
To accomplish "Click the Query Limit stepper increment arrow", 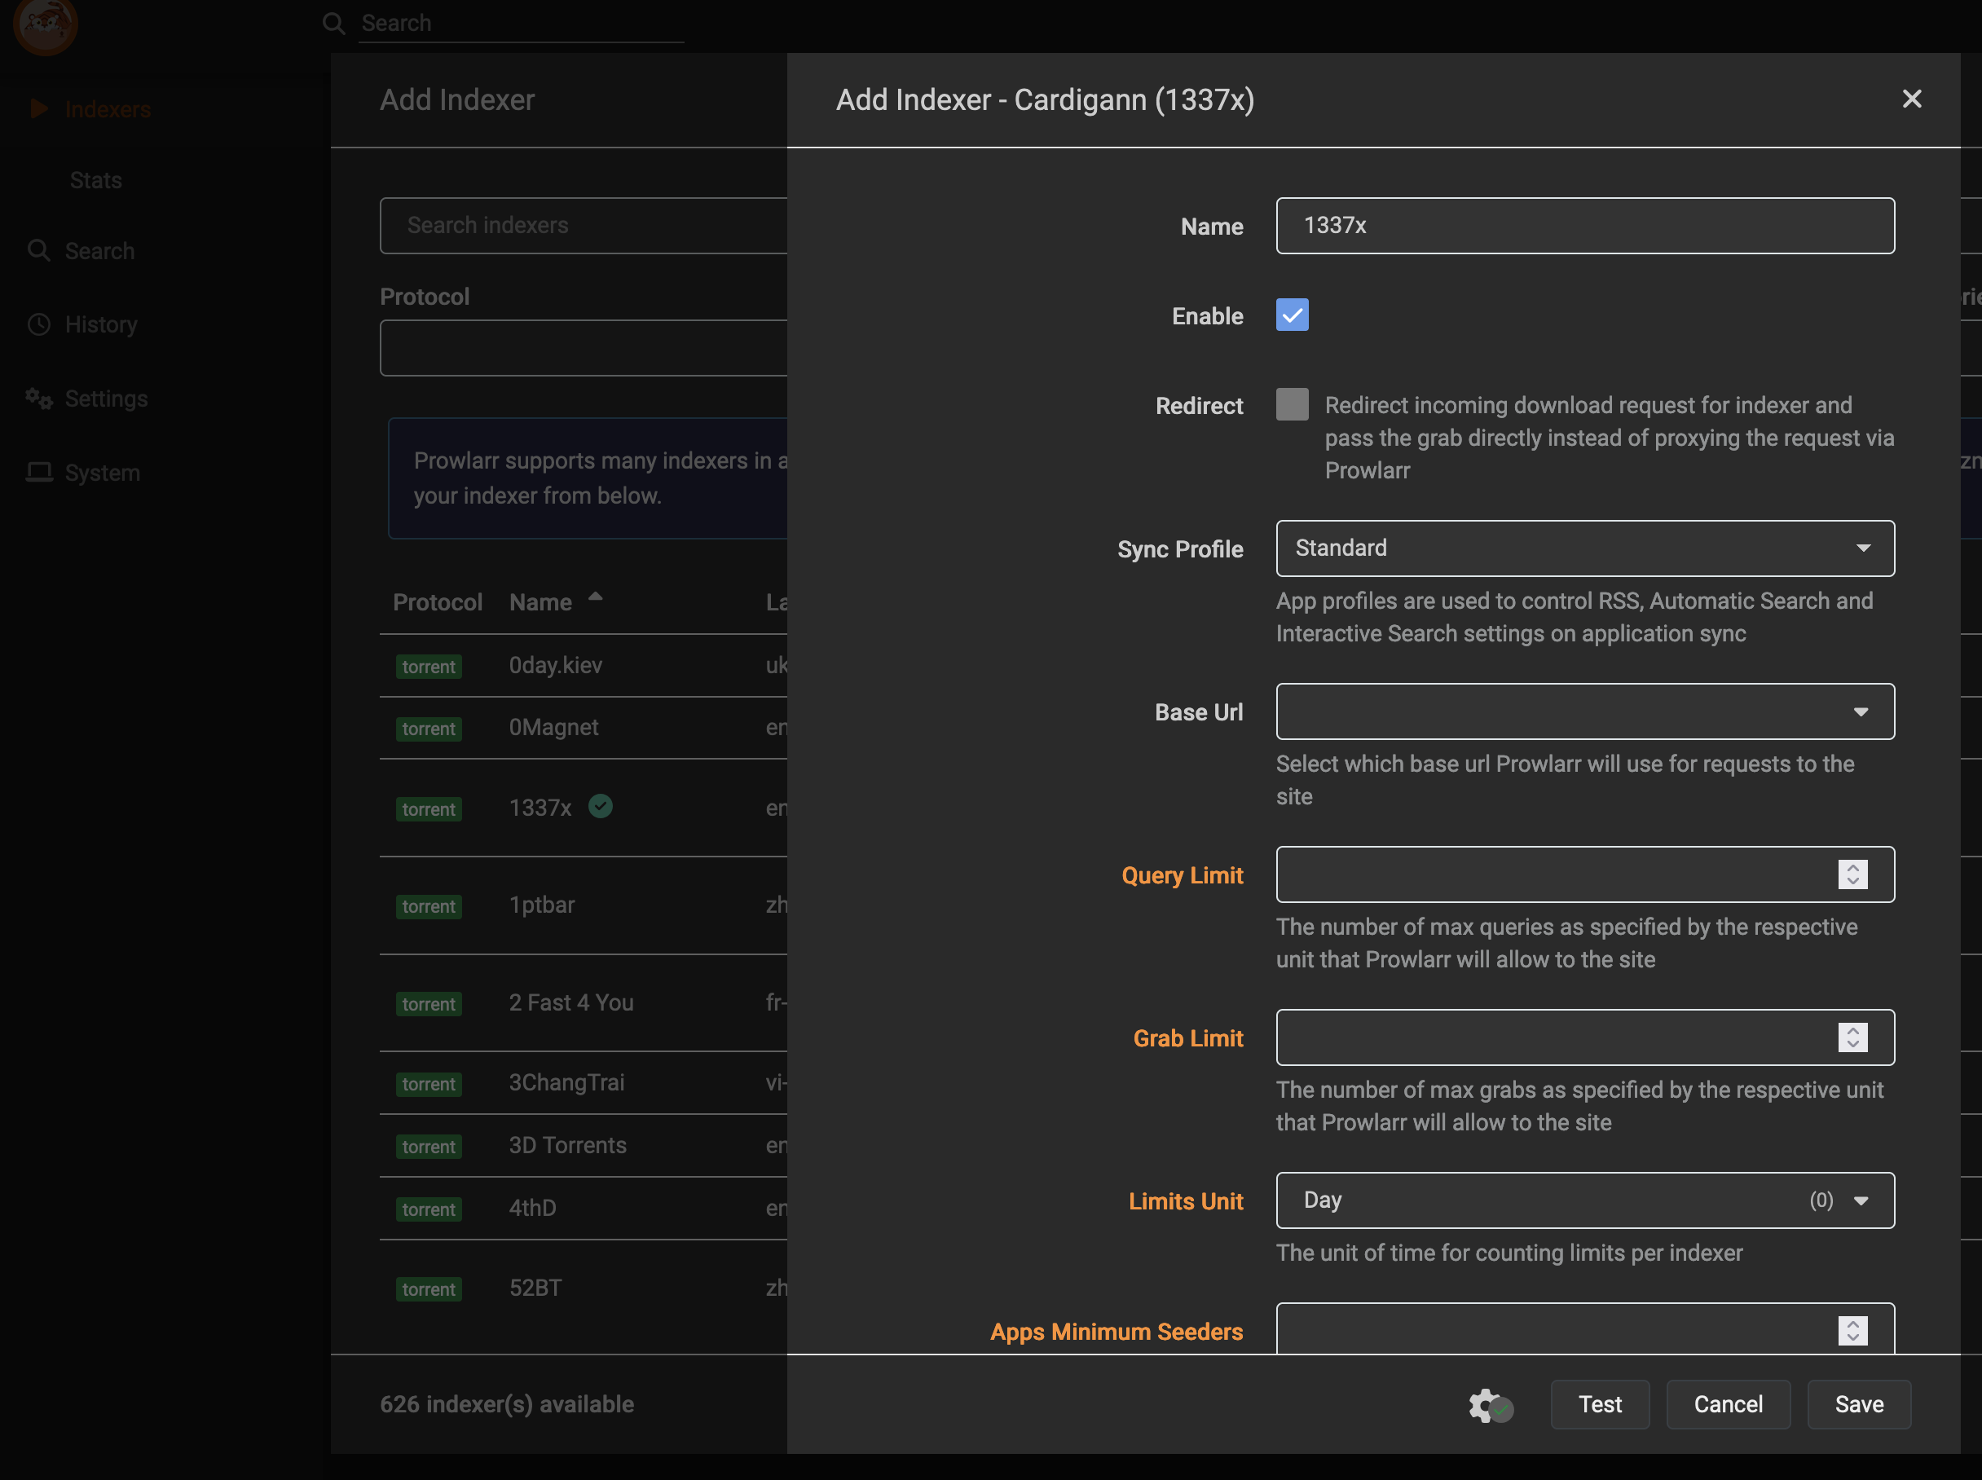I will (x=1853, y=866).
